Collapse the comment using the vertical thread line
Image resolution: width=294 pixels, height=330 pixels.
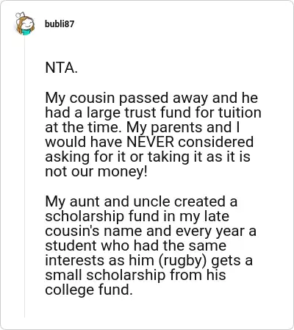tap(24, 176)
